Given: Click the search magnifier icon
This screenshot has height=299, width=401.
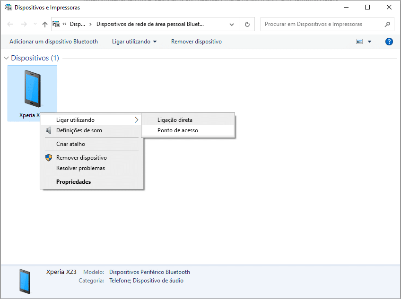Looking at the screenshot, I should click(387, 24).
